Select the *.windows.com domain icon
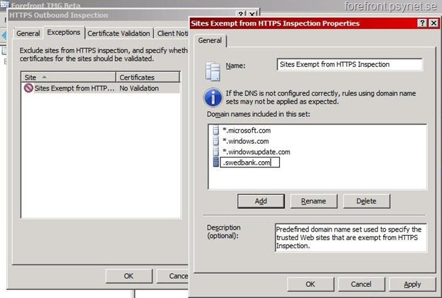 click(x=216, y=140)
